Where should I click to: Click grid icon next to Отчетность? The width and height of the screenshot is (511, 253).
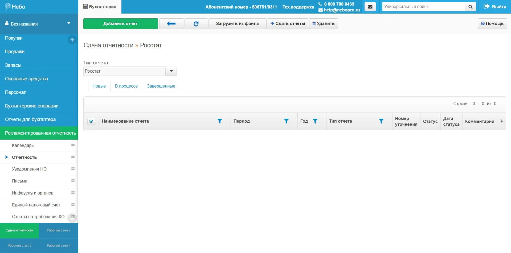tap(73, 157)
